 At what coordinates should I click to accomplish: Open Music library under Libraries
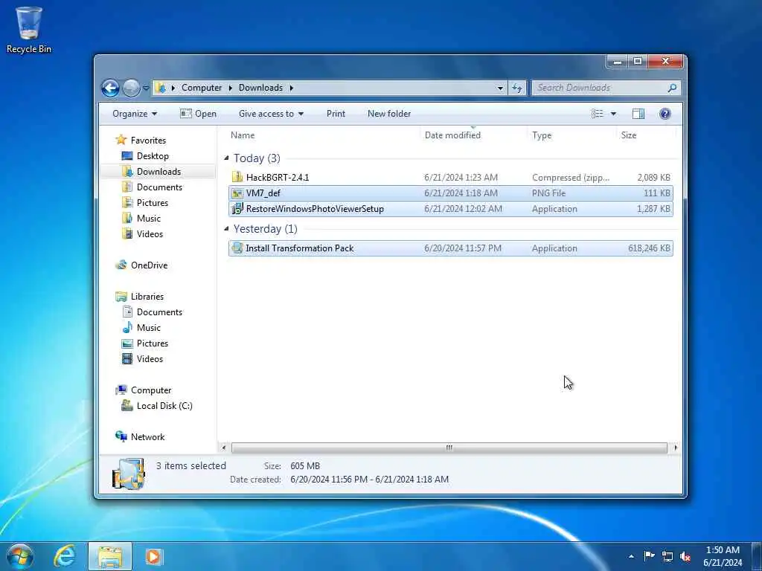[148, 327]
